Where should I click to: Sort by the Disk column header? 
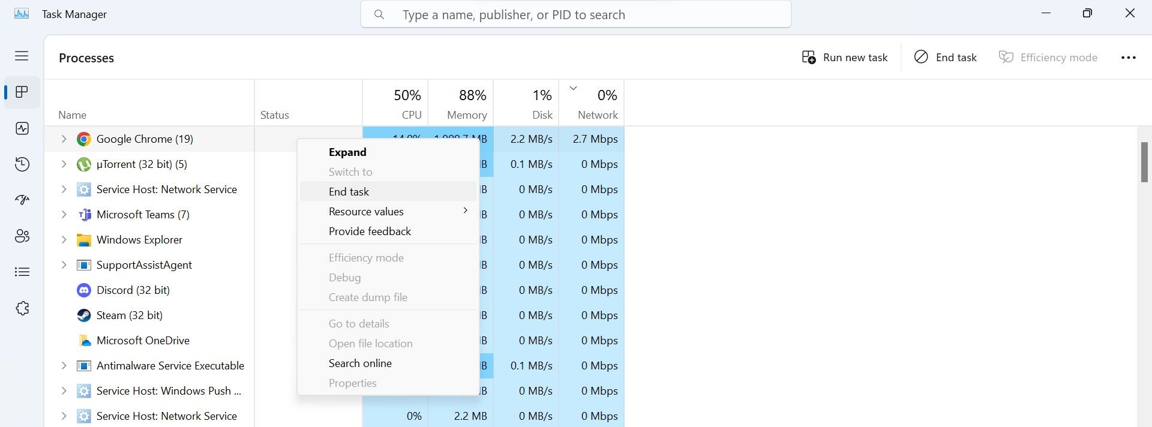(x=526, y=103)
